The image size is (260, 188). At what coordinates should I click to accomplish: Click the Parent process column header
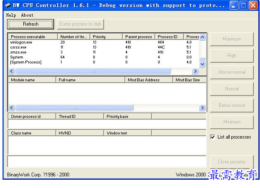139,37
